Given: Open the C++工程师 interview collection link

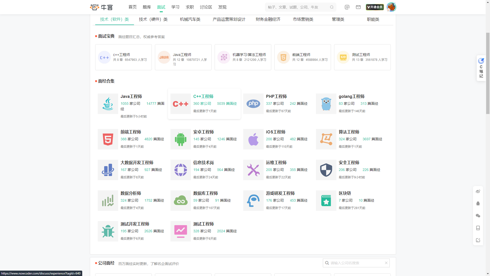Looking at the screenshot, I should coord(203,96).
